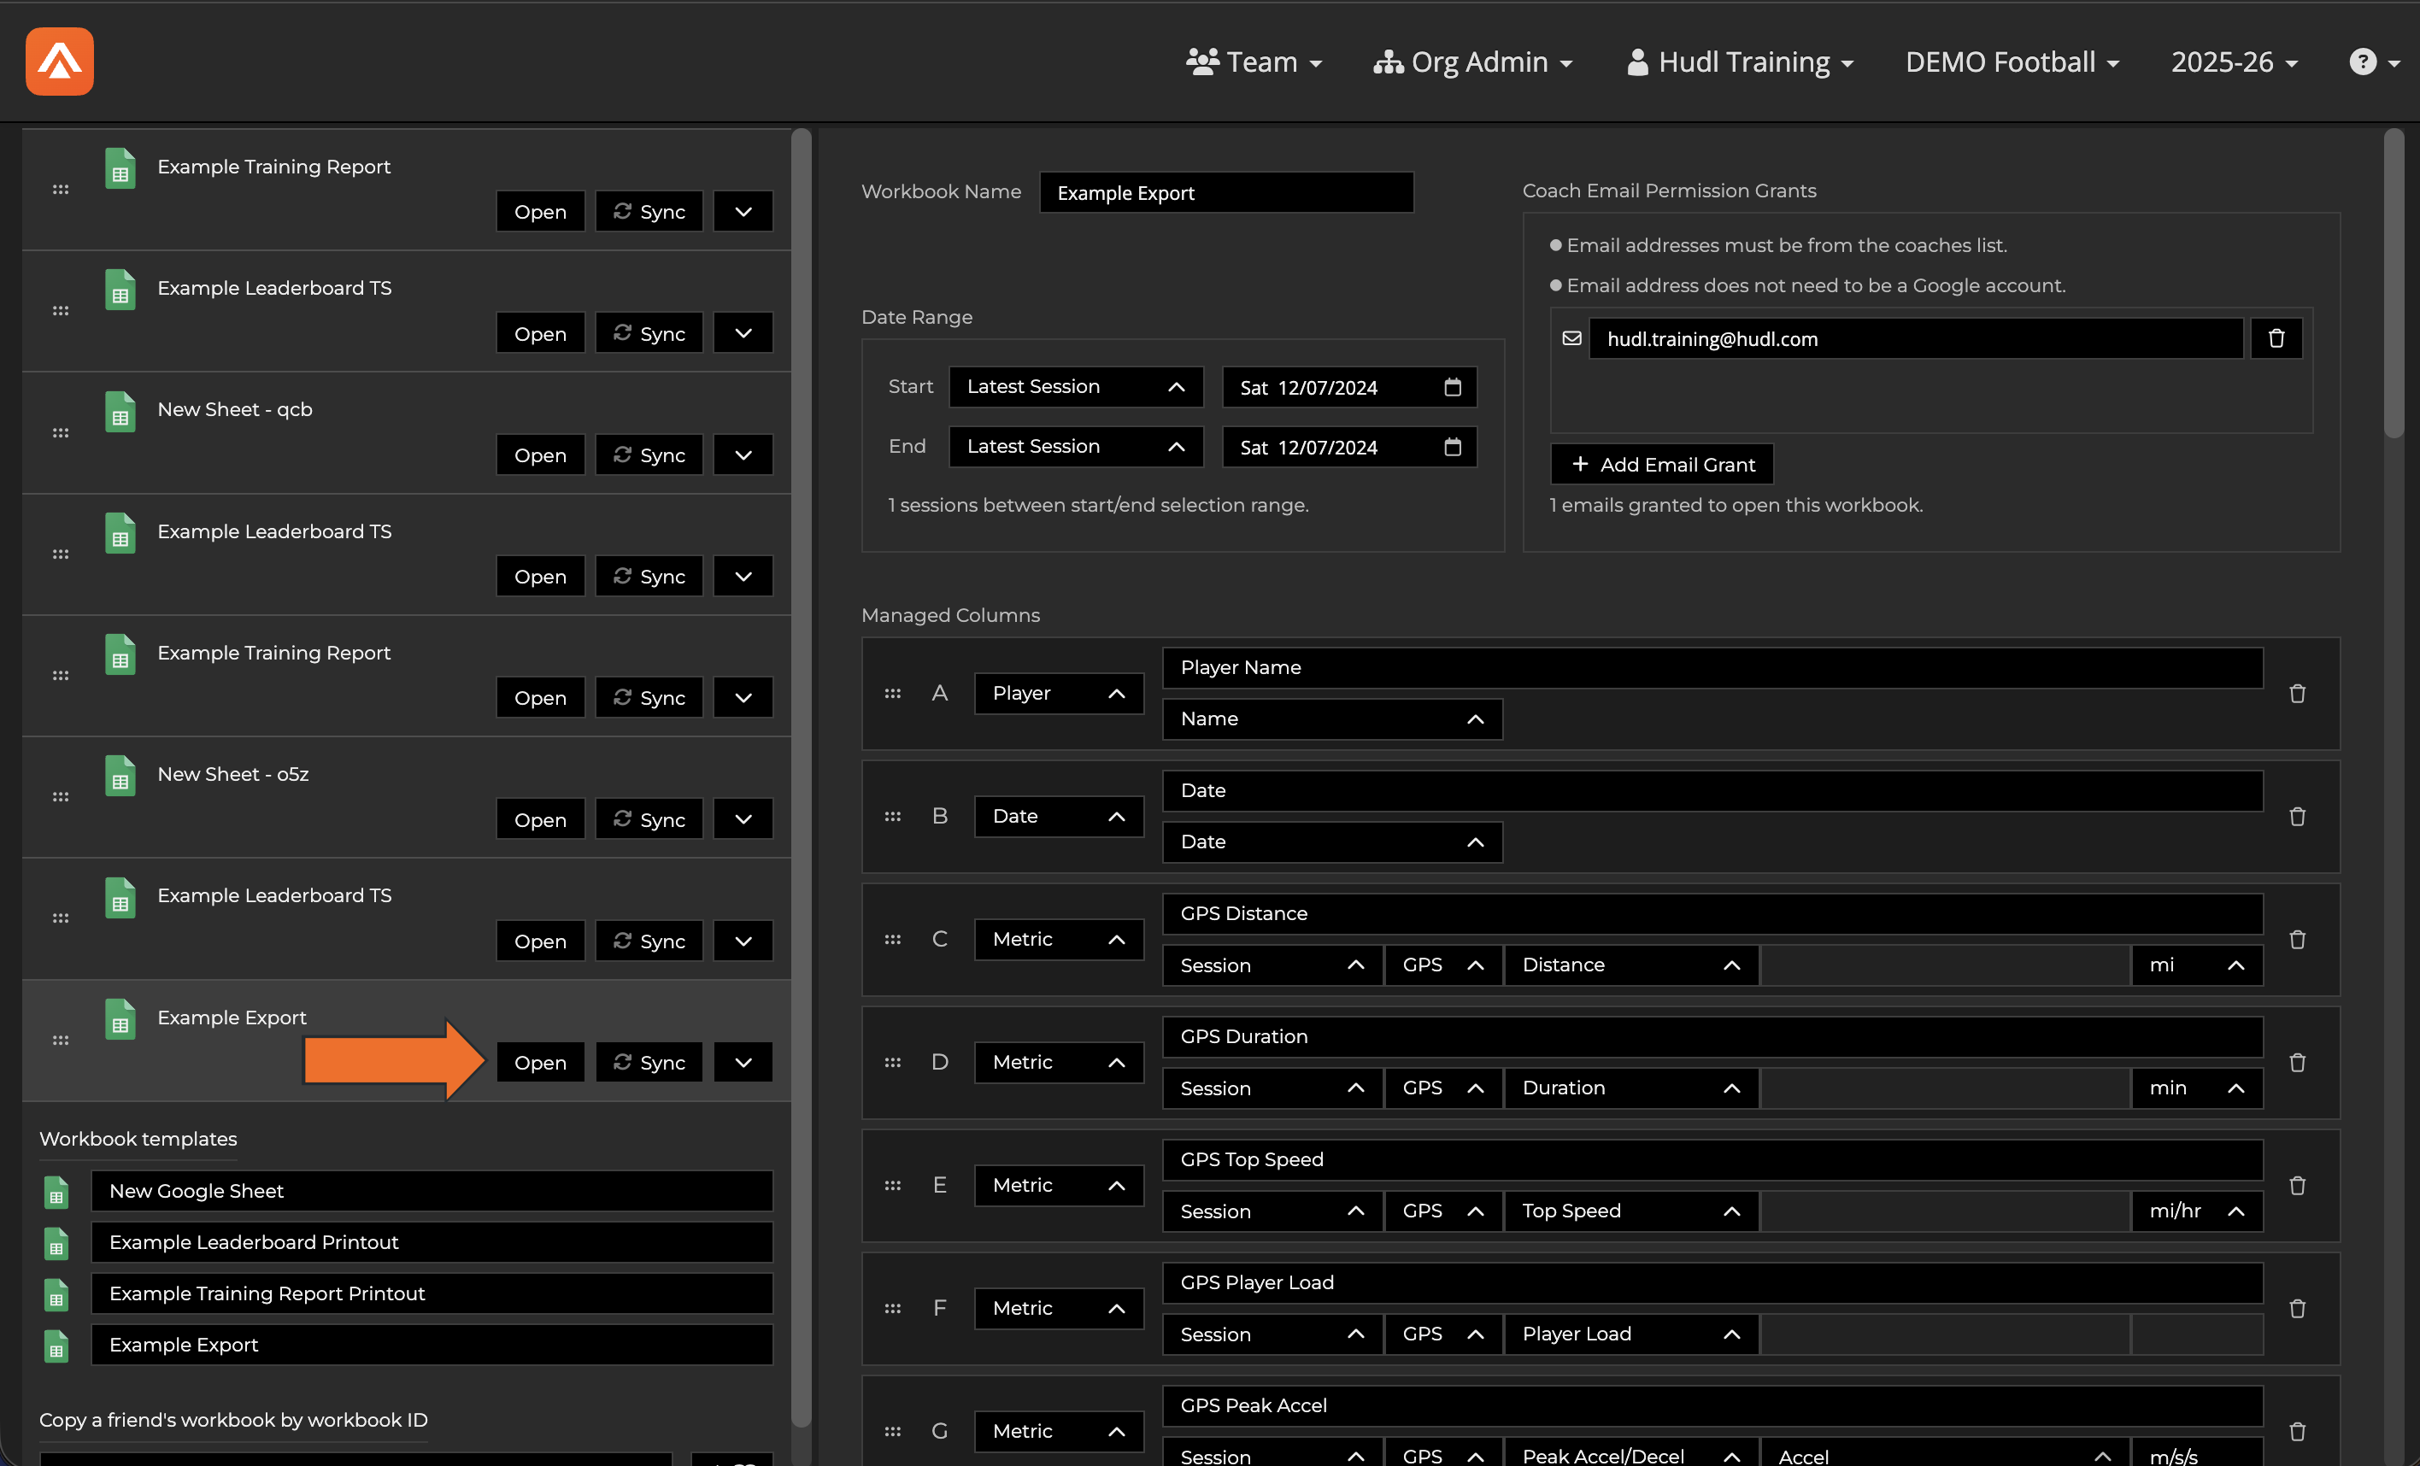The width and height of the screenshot is (2420, 1466).
Task: Delete managed column B Date
Action: pos(2297,816)
